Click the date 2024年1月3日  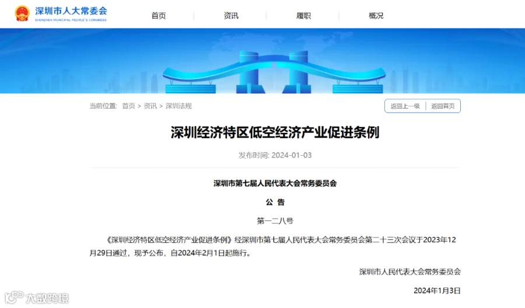[437, 290]
